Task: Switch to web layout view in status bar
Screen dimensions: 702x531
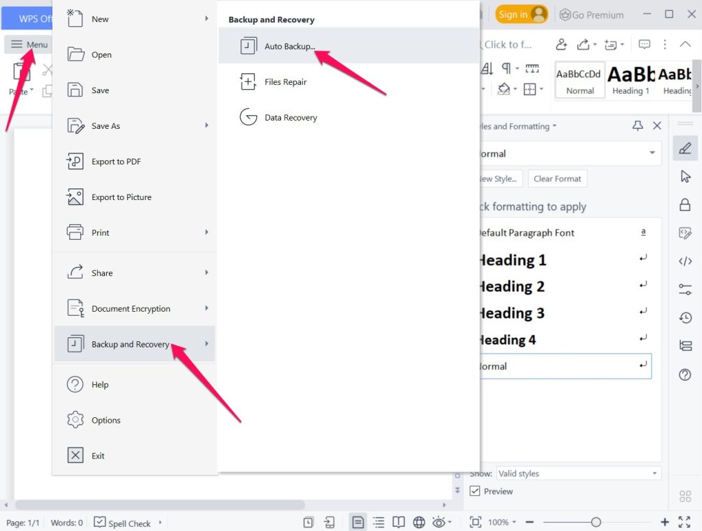Action: (419, 521)
